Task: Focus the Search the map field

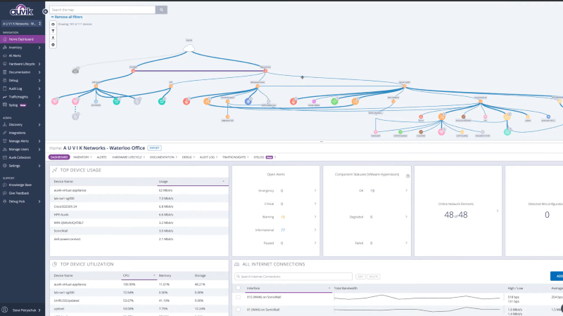Action: [103, 10]
